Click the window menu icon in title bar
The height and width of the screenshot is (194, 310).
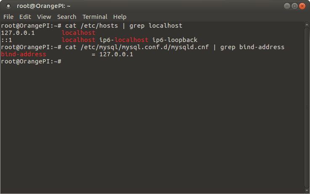pyautogui.click(x=8, y=6)
